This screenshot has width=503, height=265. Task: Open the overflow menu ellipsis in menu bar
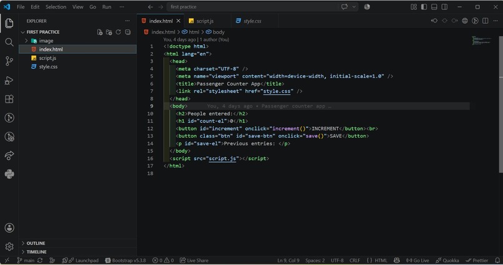[x=122, y=7]
